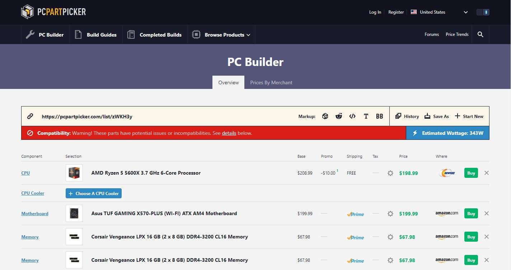This screenshot has height=270, width=511.
Task: Click the Log In link
Action: coord(375,12)
